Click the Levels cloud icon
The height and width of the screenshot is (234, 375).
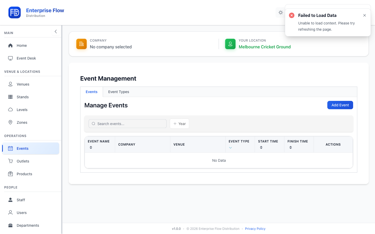[x=10, y=110]
